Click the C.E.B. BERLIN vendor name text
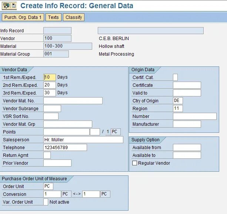The height and width of the screenshot is (214, 227). tap(114, 39)
